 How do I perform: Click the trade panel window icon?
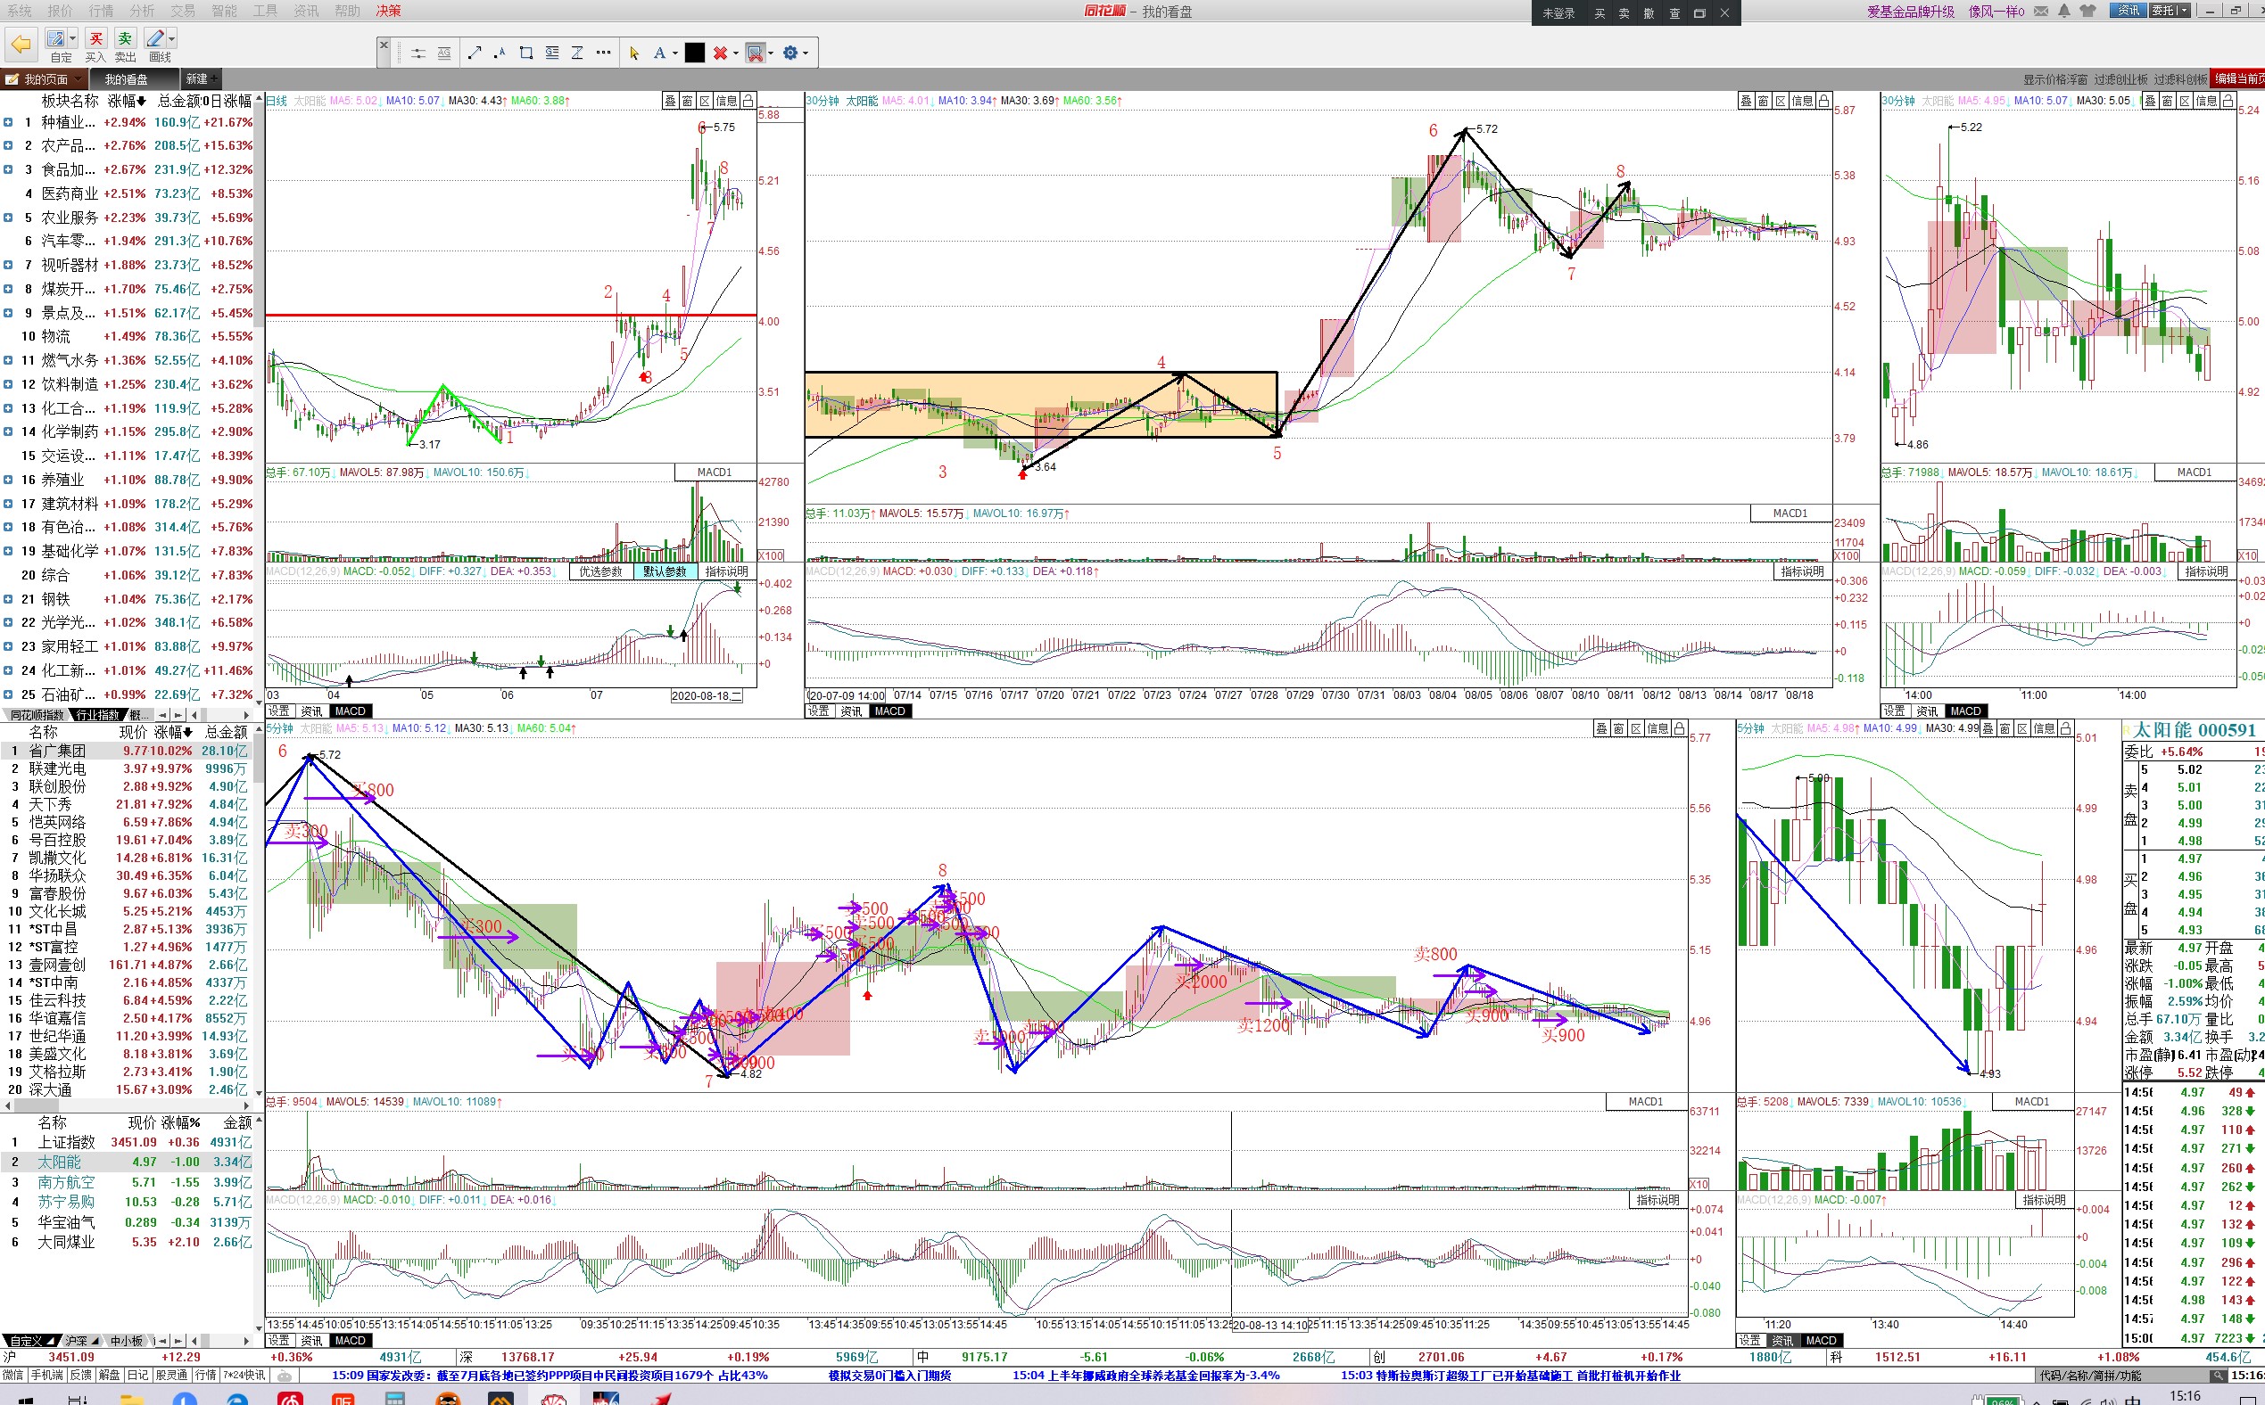(1699, 13)
